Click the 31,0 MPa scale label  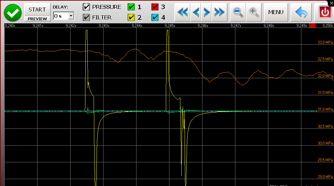[325, 109]
